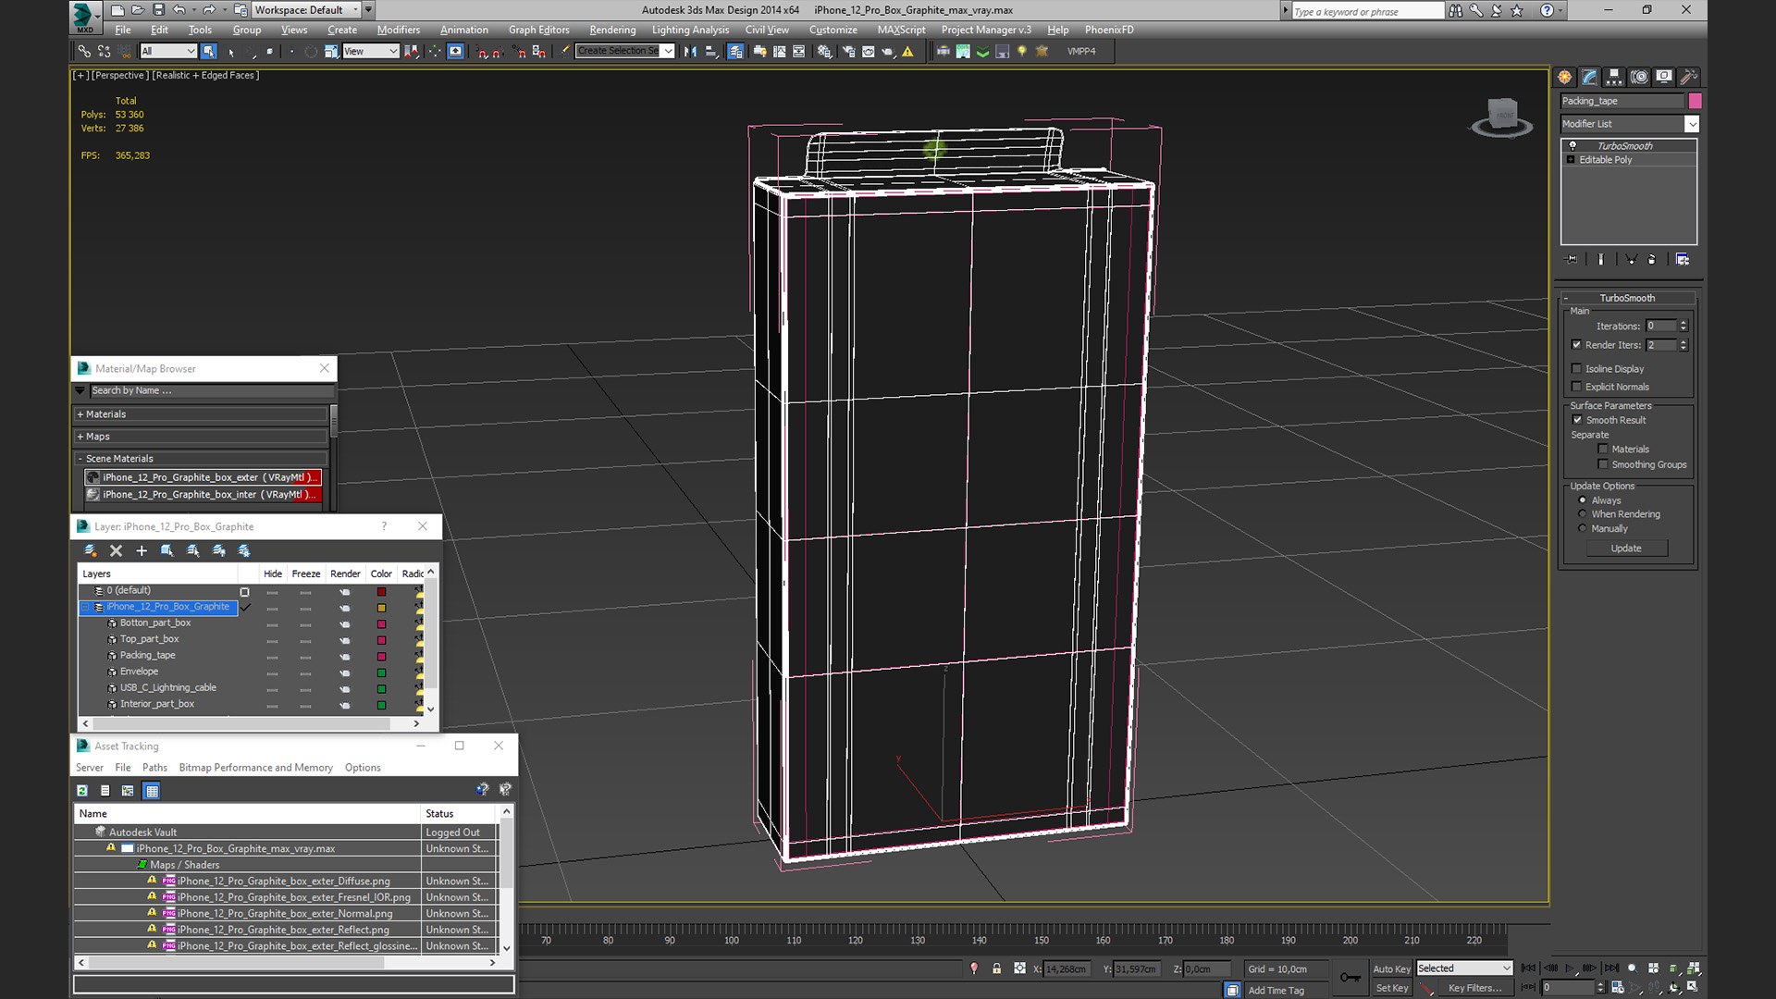This screenshot has width=1776, height=999.
Task: Check Separate by Materials checkbox
Action: tap(1603, 450)
